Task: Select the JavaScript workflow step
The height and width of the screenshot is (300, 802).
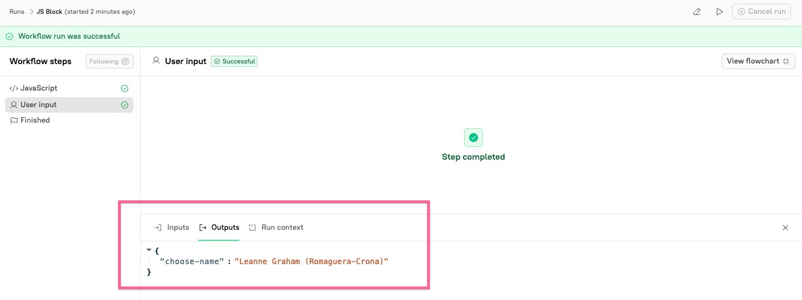Action: pos(69,88)
